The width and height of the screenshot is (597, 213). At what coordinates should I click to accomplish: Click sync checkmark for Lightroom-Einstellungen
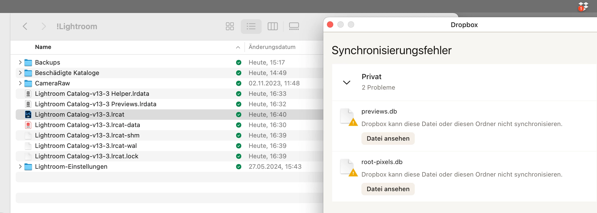[238, 167]
